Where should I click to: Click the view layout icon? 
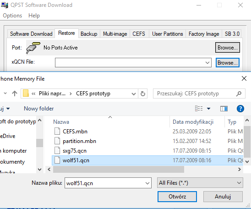coord(199,109)
